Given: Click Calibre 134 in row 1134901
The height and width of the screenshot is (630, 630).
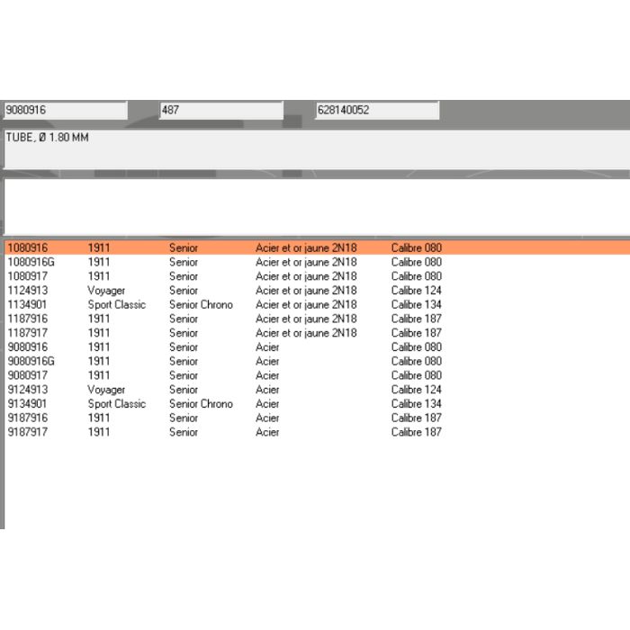Looking at the screenshot, I should pyautogui.click(x=416, y=304).
